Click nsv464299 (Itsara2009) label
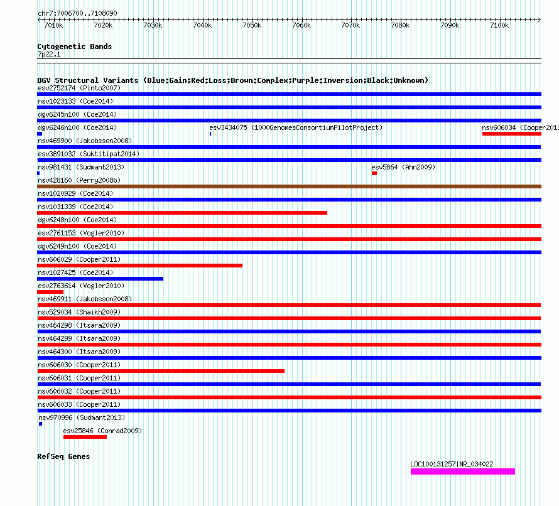This screenshot has width=559, height=506. [x=79, y=338]
